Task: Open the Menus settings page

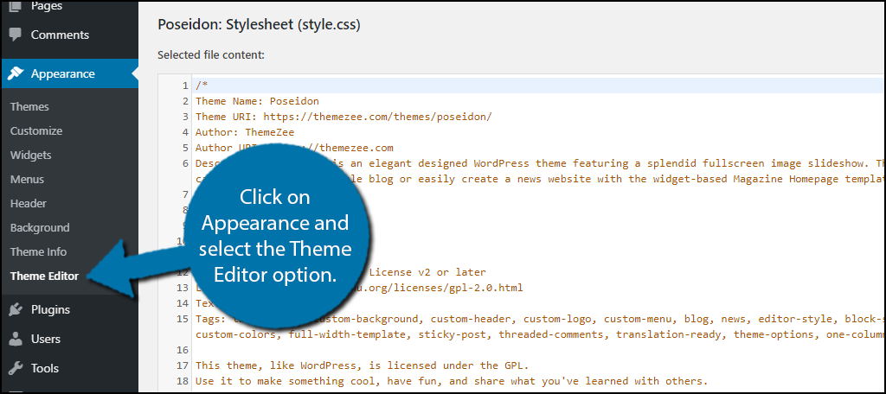Action: tap(27, 180)
